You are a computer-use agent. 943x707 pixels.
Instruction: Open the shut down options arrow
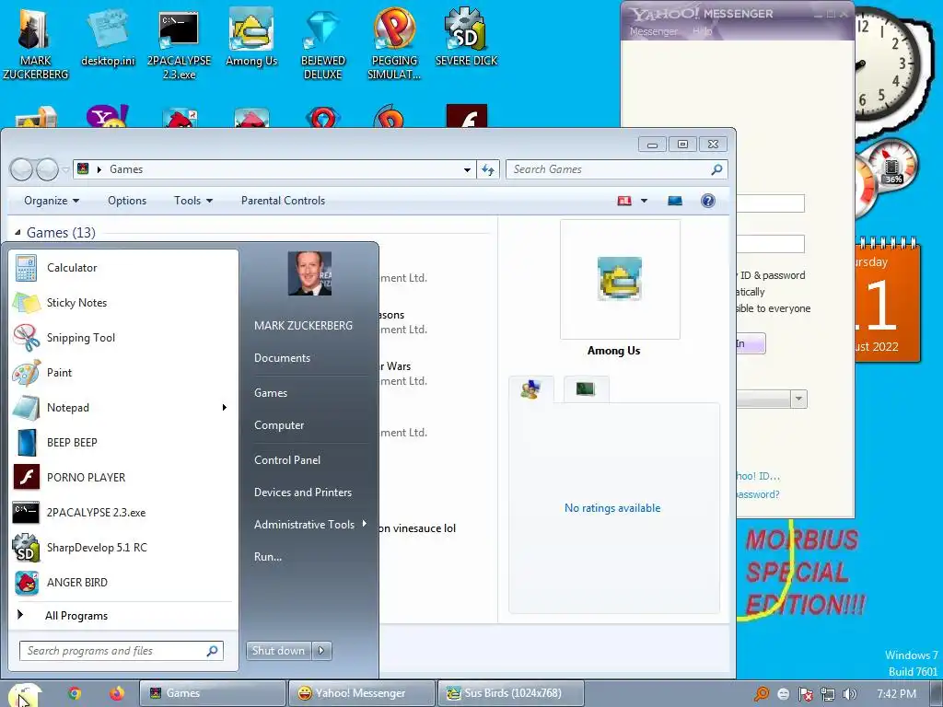(x=321, y=651)
